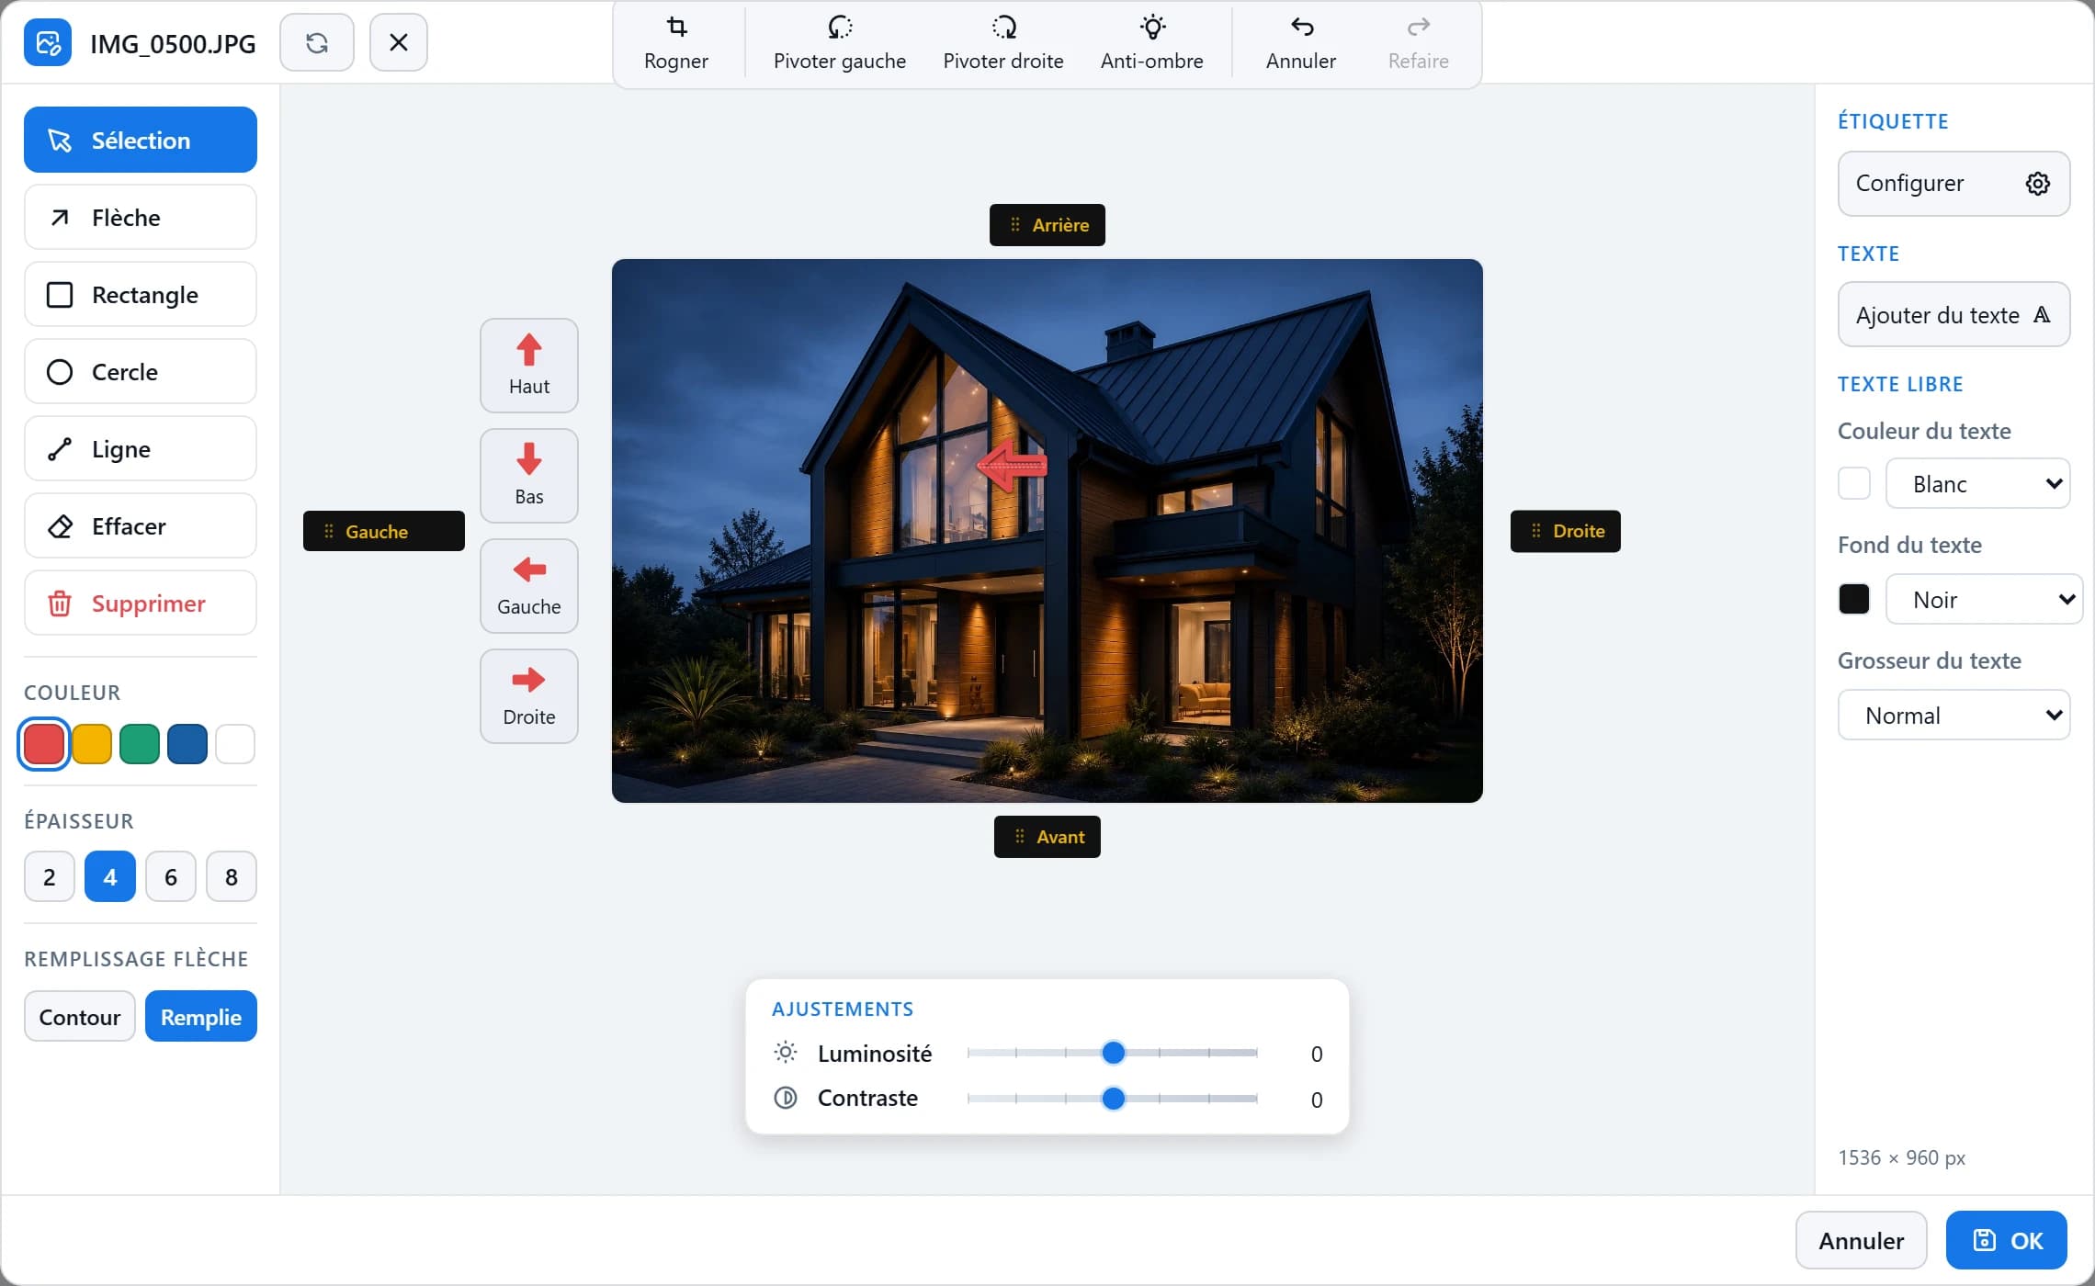2095x1286 pixels.
Task: Rotate image with Pivoter gauche
Action: [840, 43]
